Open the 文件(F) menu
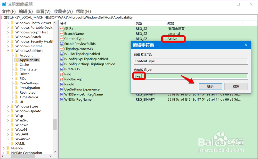 pos(9,11)
